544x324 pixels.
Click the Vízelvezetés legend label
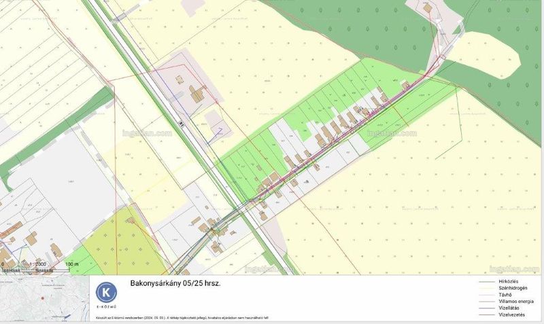point(512,314)
